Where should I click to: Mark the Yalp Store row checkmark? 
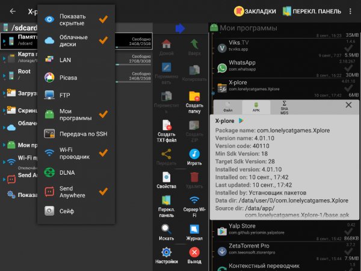tap(348, 231)
